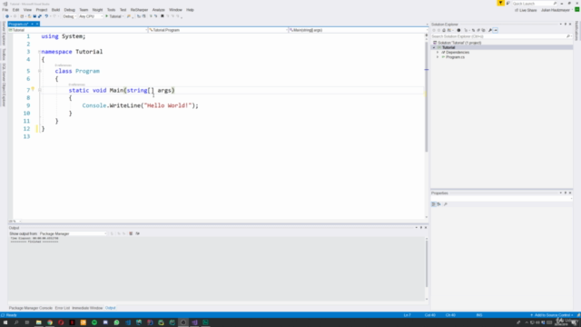This screenshot has width=581, height=327.
Task: Open the Any CPU platform dropdown
Action: pos(91,16)
